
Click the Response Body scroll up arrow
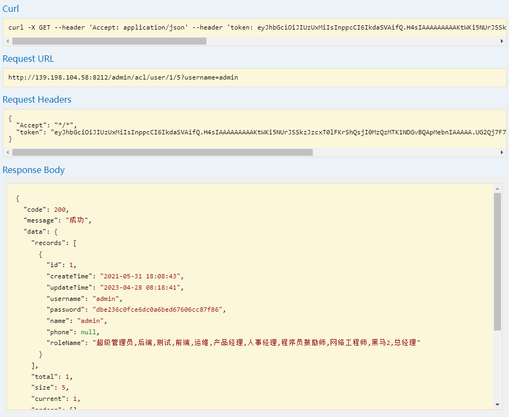[x=497, y=189]
